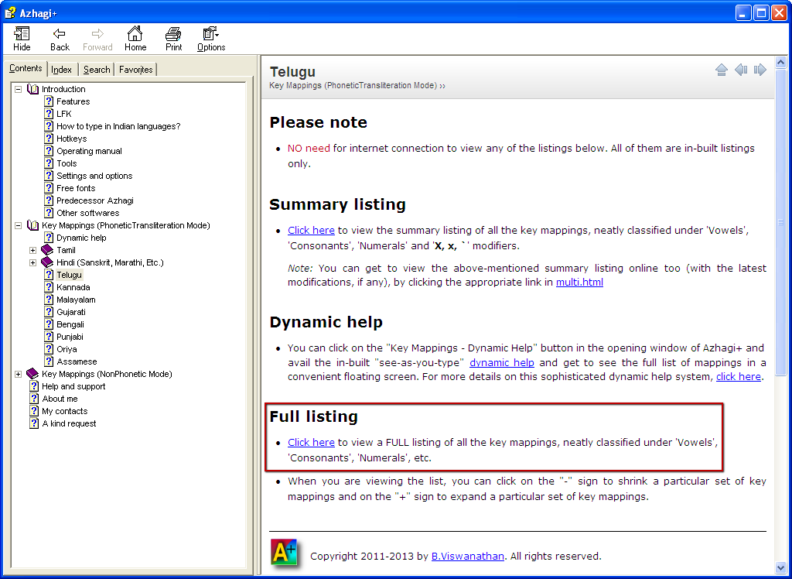This screenshot has height=579, width=792.
Task: Click the Azhagi+ logo at page bottom
Action: (x=284, y=552)
